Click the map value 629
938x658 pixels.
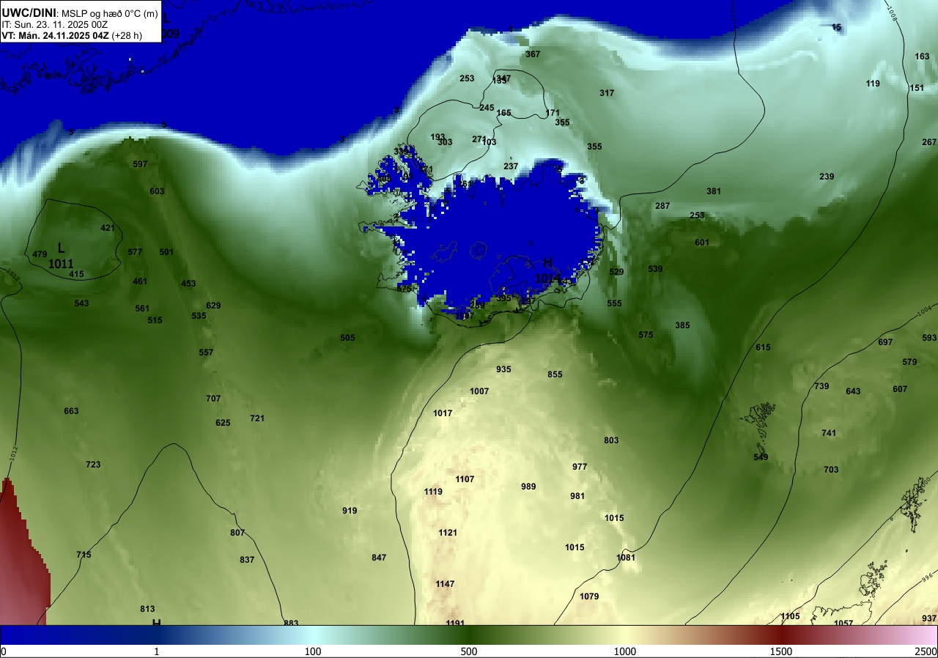coord(213,306)
